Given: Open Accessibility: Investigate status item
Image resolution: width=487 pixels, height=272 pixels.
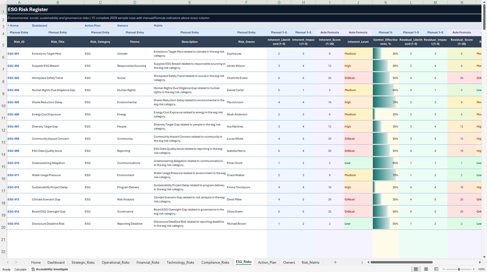Looking at the screenshot, I should pos(50,269).
